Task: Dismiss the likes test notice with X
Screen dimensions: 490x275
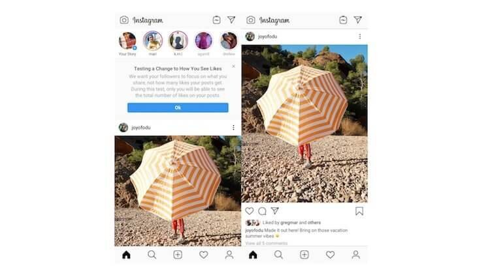Action: click(x=233, y=66)
